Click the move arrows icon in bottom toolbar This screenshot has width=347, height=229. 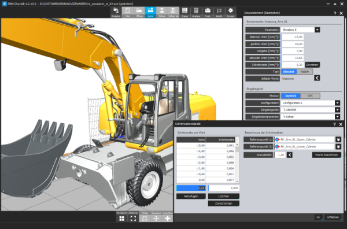coord(156,219)
